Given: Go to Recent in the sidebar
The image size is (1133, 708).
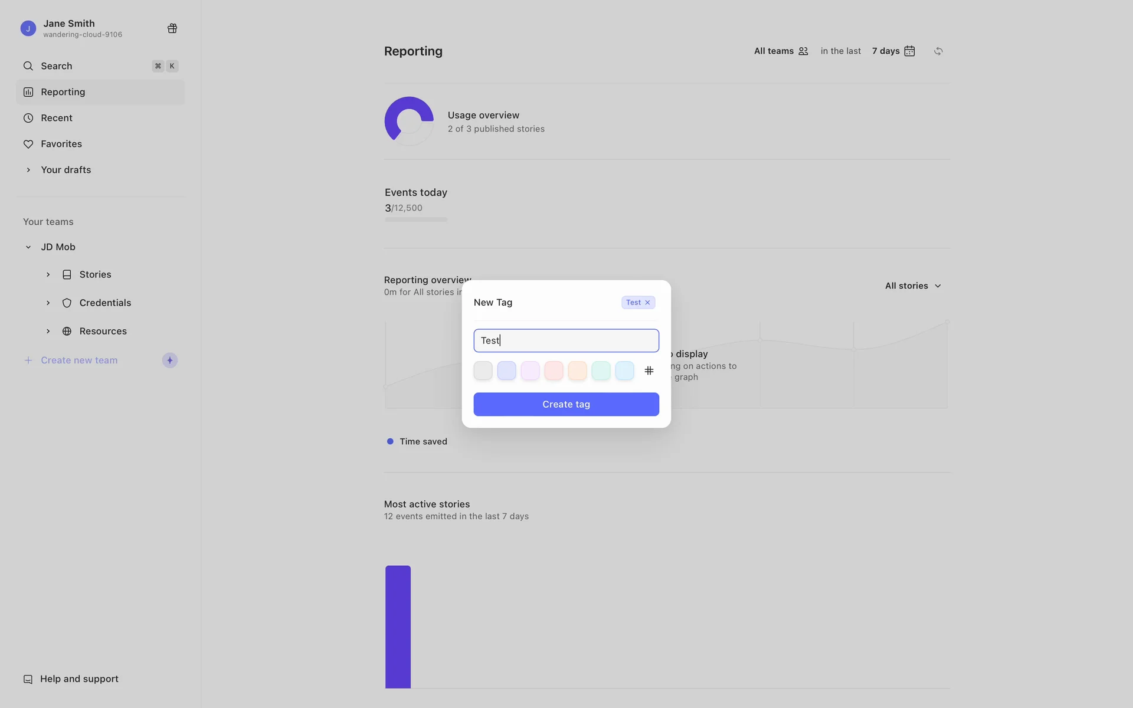Looking at the screenshot, I should coord(57,118).
